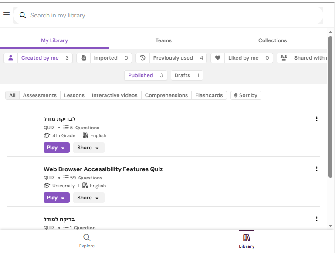The height and width of the screenshot is (253, 335).
Task: Switch to the Teams tab
Action: (x=163, y=40)
